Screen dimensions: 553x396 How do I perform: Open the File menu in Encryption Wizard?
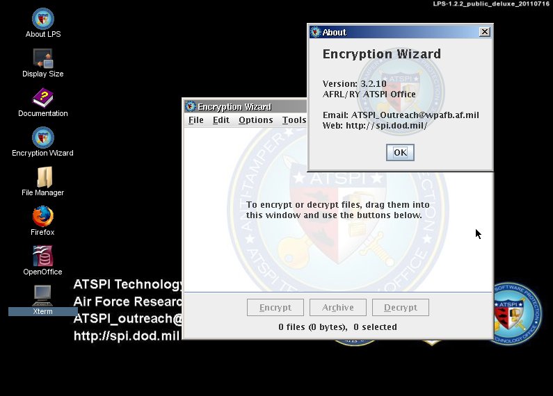coord(195,120)
